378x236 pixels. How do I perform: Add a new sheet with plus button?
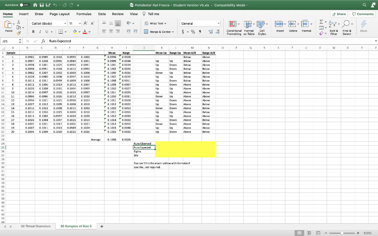tap(102, 226)
